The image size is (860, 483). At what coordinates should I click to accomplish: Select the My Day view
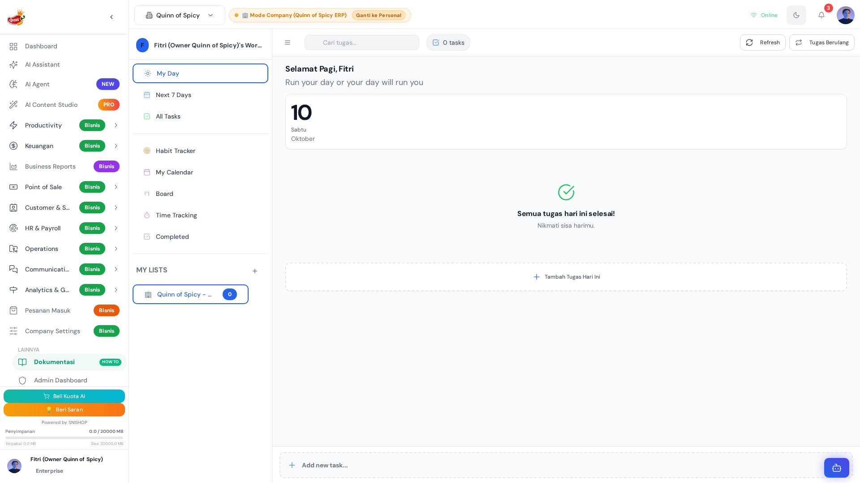pyautogui.click(x=200, y=73)
